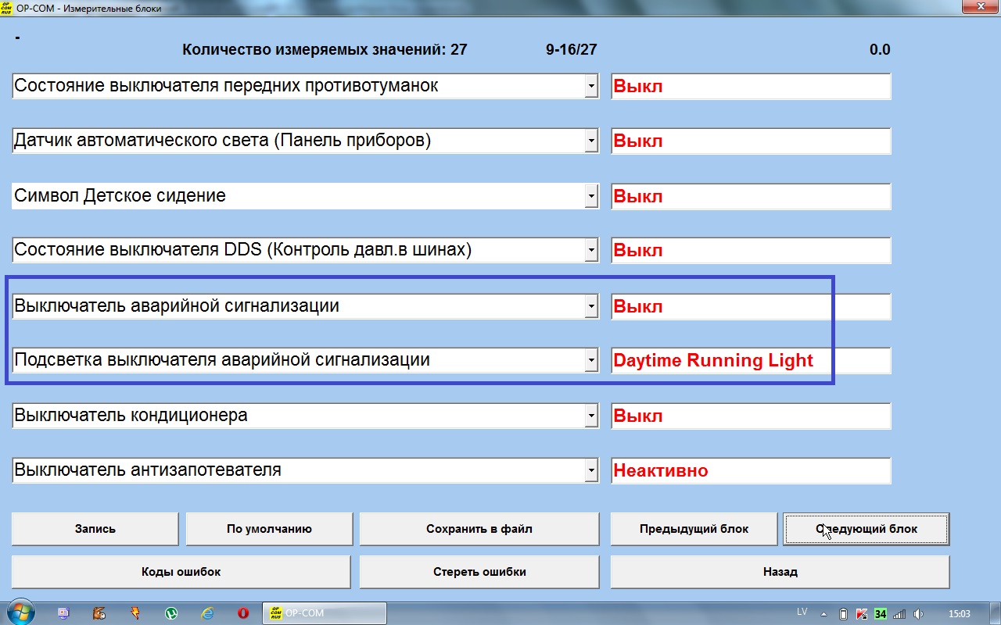This screenshot has width=1001, height=625.
Task: Open Internet Explorer from the taskbar
Action: point(207,613)
